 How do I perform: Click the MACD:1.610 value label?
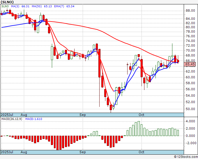point(34,119)
